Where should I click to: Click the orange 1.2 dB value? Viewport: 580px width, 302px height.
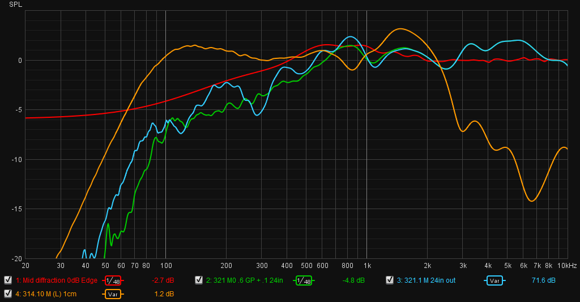tap(164, 294)
